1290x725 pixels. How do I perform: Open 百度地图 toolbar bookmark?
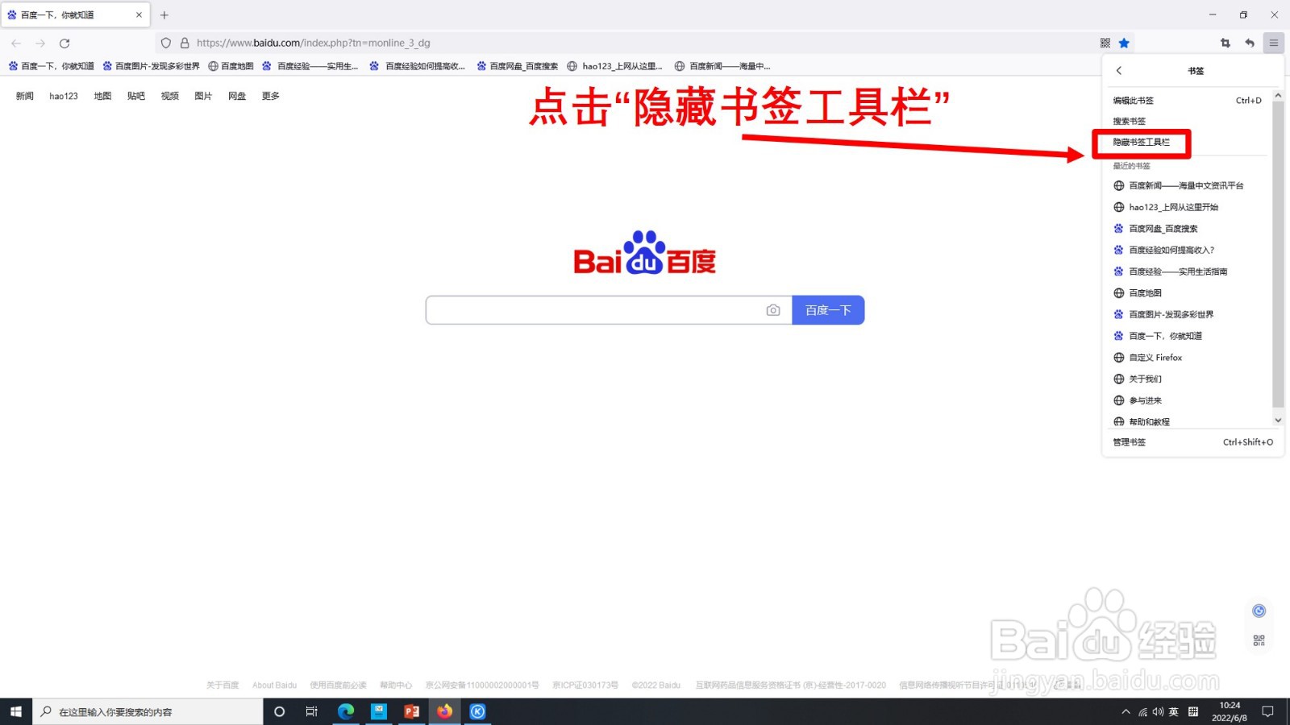(231, 66)
